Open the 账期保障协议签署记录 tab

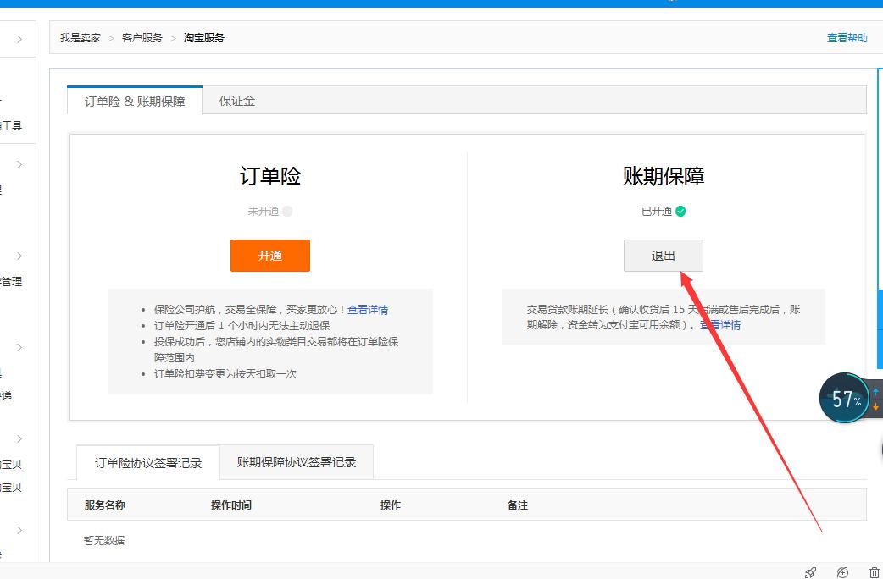[x=296, y=462]
